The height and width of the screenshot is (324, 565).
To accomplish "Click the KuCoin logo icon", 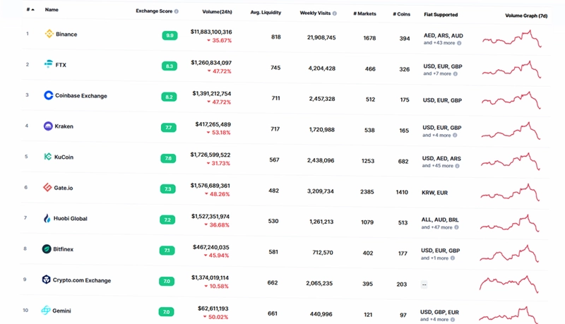I will click(x=47, y=157).
